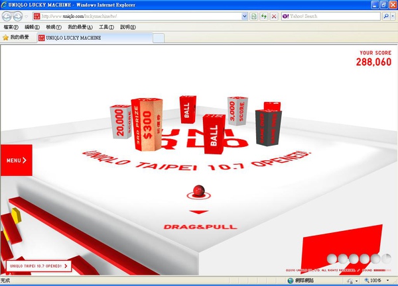Click the DRAG&PULL instruction text
This screenshot has height=286, width=398.
coord(200,226)
